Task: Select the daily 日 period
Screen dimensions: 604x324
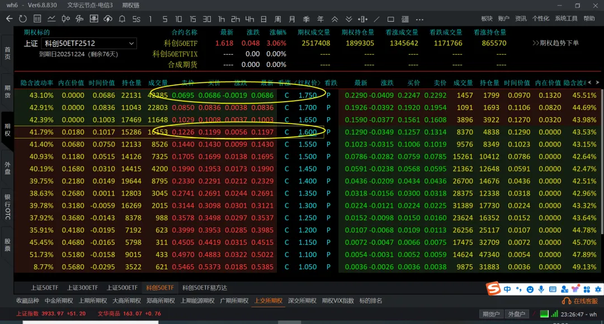Action: [x=263, y=19]
